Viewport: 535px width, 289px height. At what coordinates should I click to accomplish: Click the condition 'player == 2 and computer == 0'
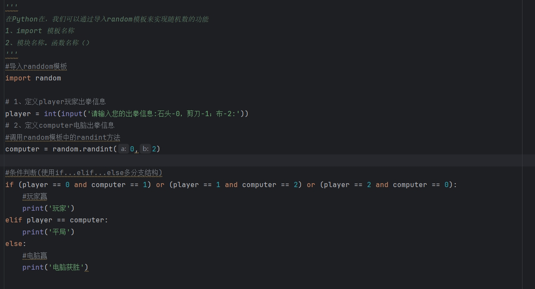tap(386, 184)
